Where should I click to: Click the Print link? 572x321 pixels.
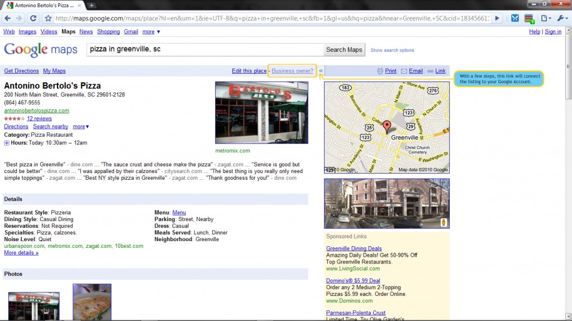(x=390, y=71)
